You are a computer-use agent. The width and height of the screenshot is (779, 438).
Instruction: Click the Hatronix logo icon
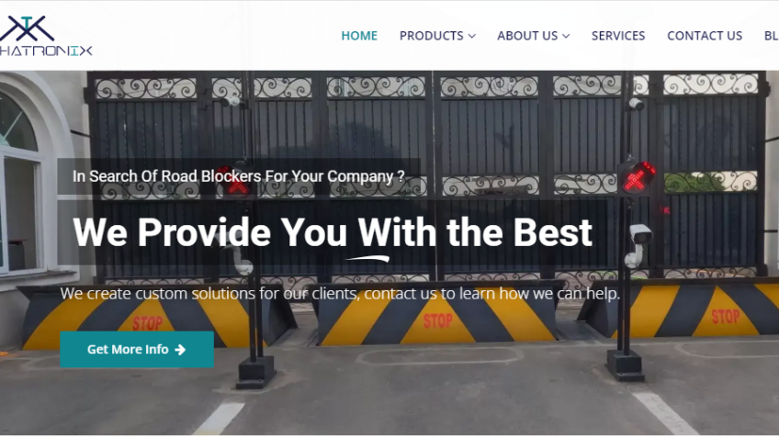(27, 28)
